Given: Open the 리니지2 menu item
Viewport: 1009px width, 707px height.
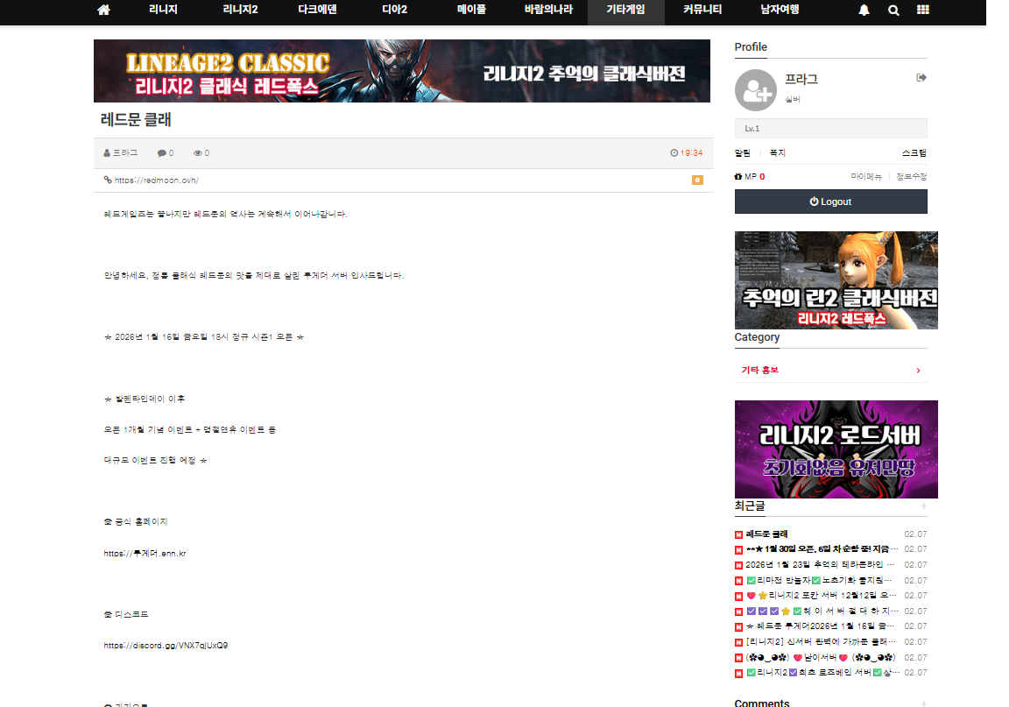Looking at the screenshot, I should tap(240, 11).
